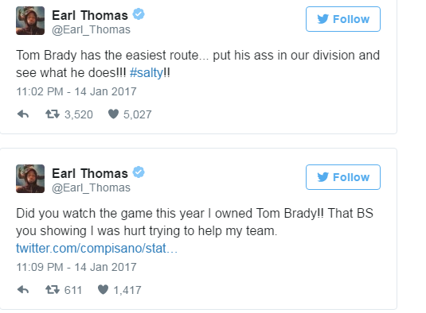Like the tweet with 5,027 likes
This screenshot has width=426, height=313.
[113, 114]
